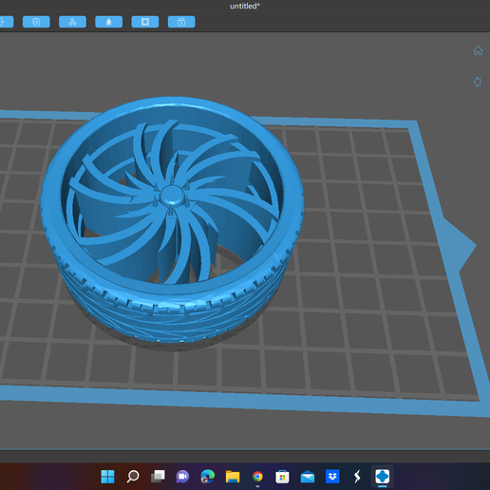
Task: Click the pentagon arrow view icon below home
Action: [478, 82]
